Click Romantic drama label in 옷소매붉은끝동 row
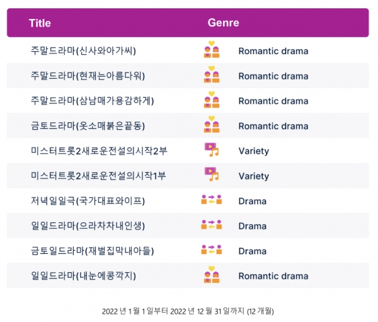The height and width of the screenshot is (322, 378). [x=273, y=126]
